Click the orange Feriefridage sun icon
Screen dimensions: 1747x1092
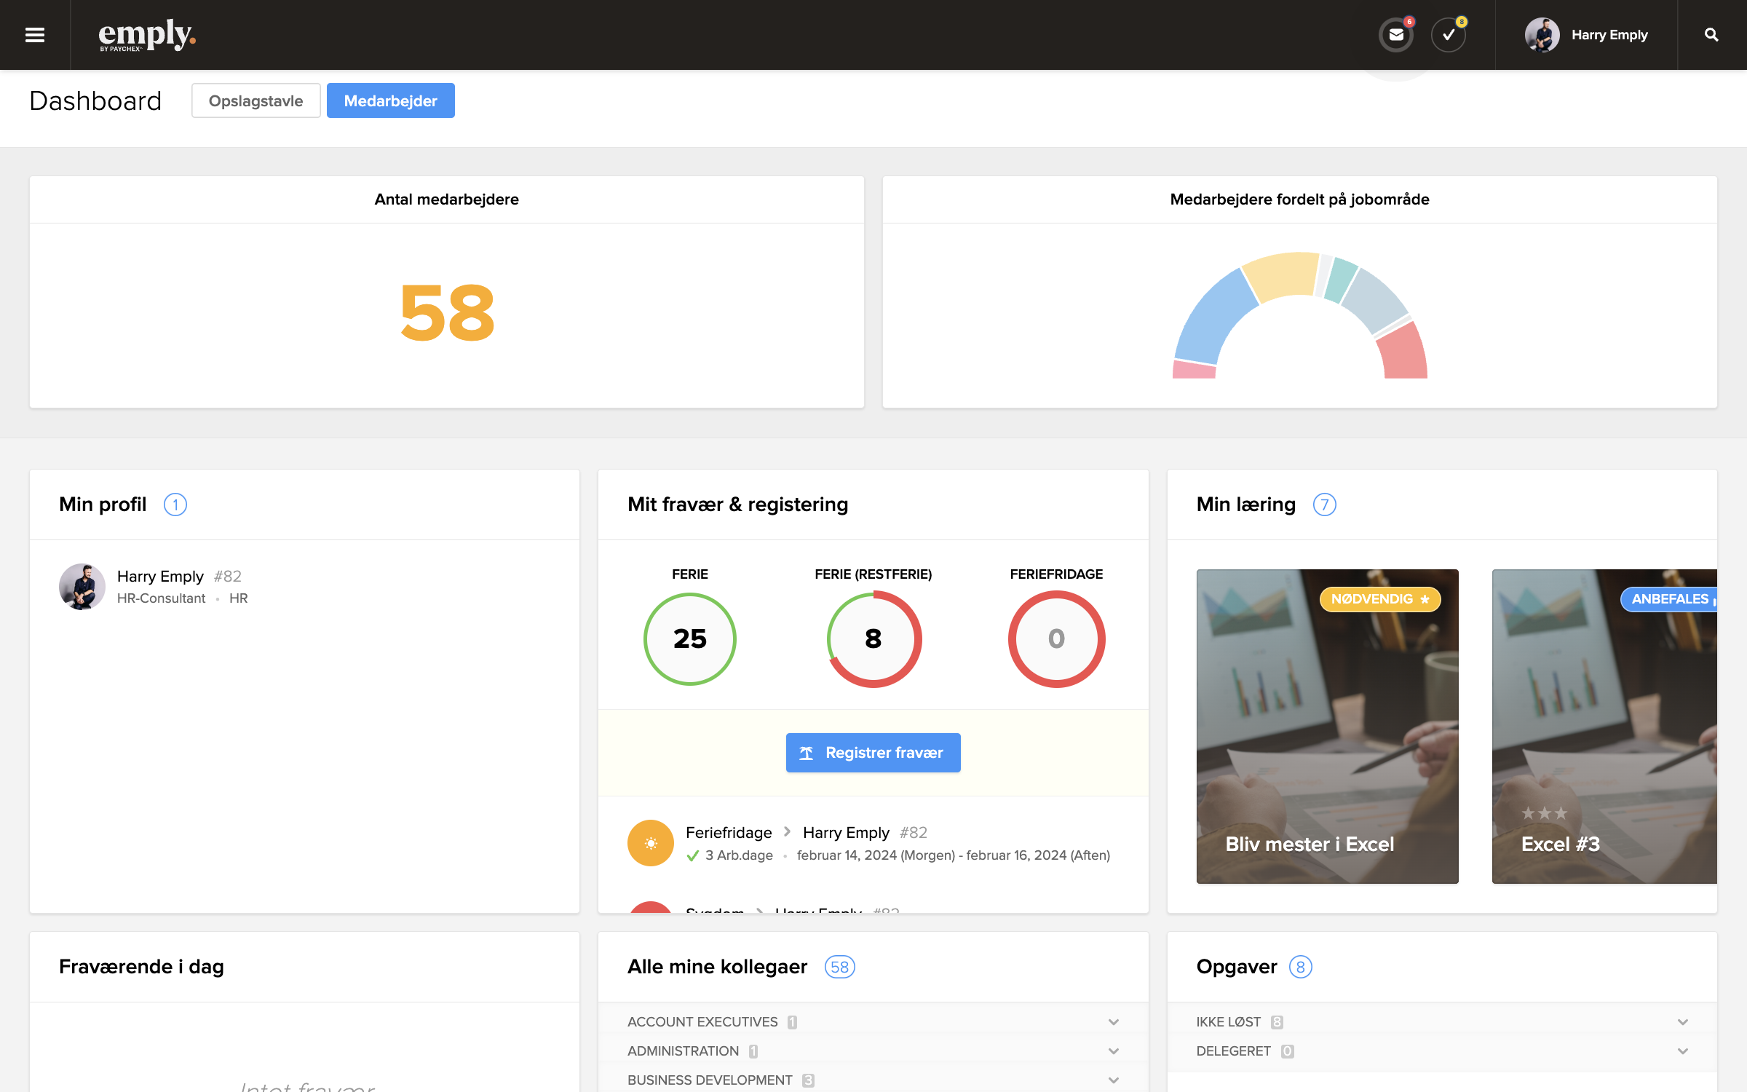pos(650,843)
